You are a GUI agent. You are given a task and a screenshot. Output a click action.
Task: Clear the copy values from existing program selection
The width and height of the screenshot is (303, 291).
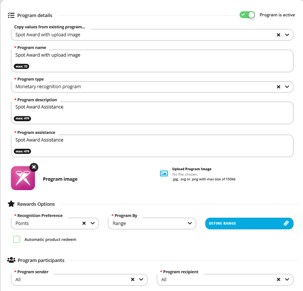tap(278, 35)
